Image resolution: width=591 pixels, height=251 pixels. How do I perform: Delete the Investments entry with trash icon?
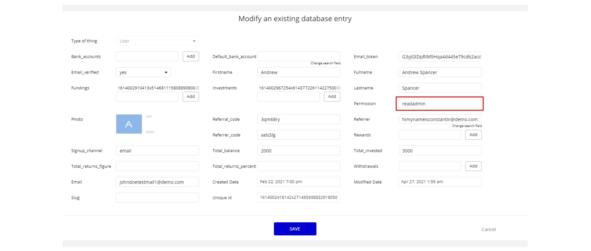339,88
